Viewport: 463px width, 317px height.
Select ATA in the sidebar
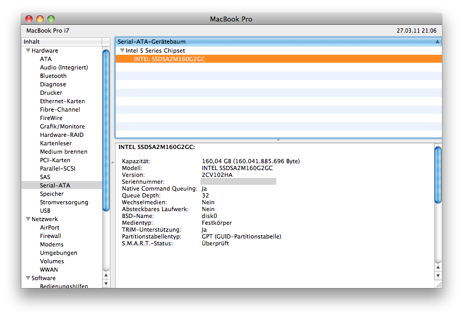[46, 59]
